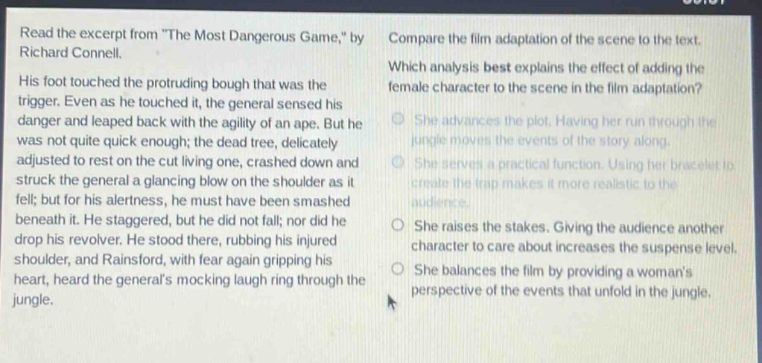
Task: Click the final word "jungle." of the excerpt
Action: [33, 300]
